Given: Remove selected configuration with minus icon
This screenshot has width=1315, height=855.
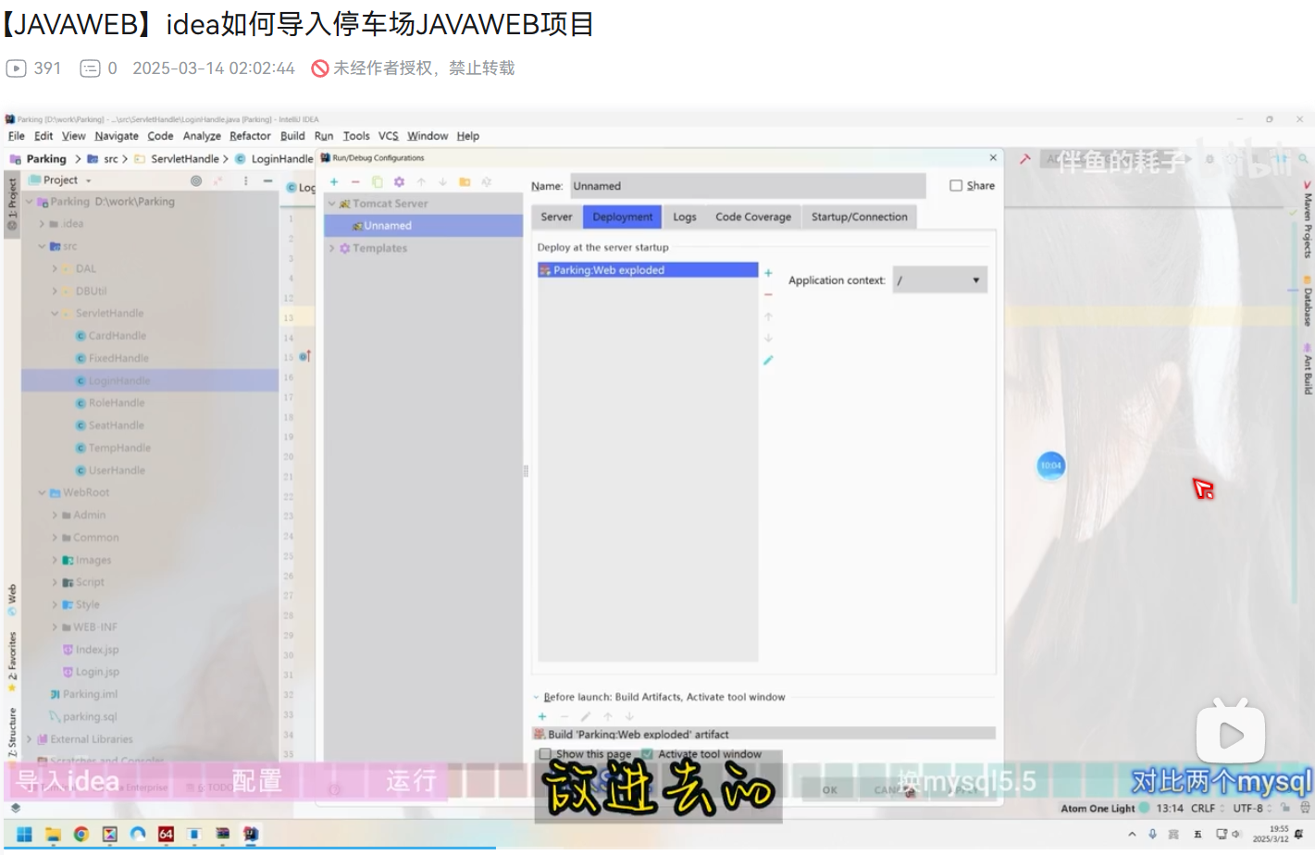Looking at the screenshot, I should coord(355,182).
